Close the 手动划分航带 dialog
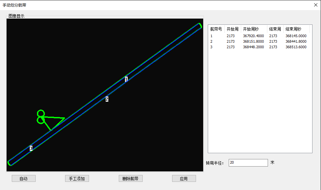 316,5
